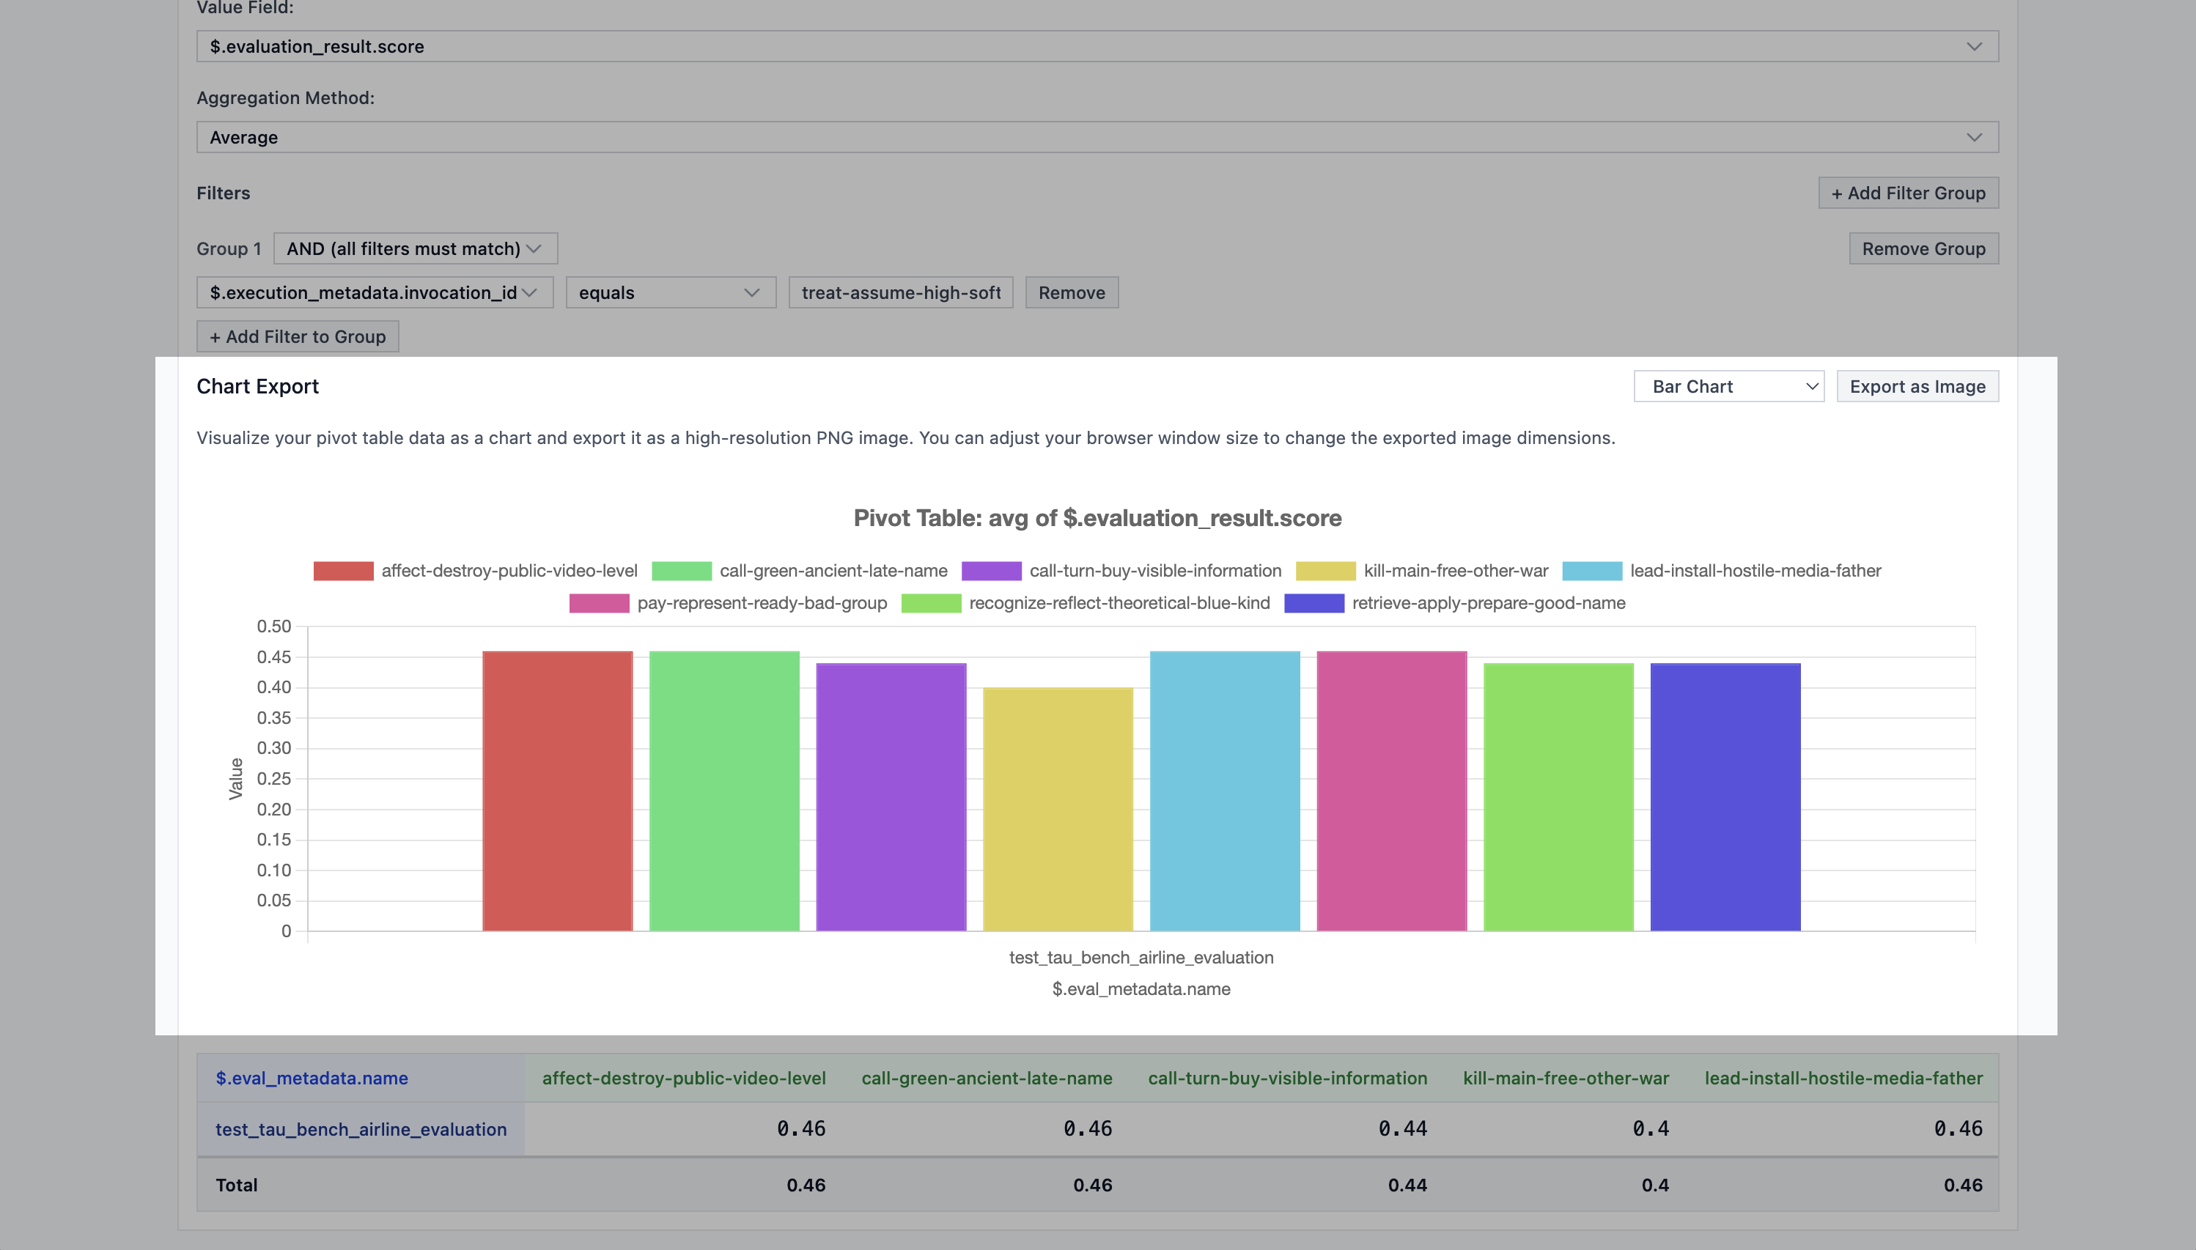The image size is (2196, 1250).
Task: Change the Bar Chart type dropdown
Action: pyautogui.click(x=1728, y=386)
